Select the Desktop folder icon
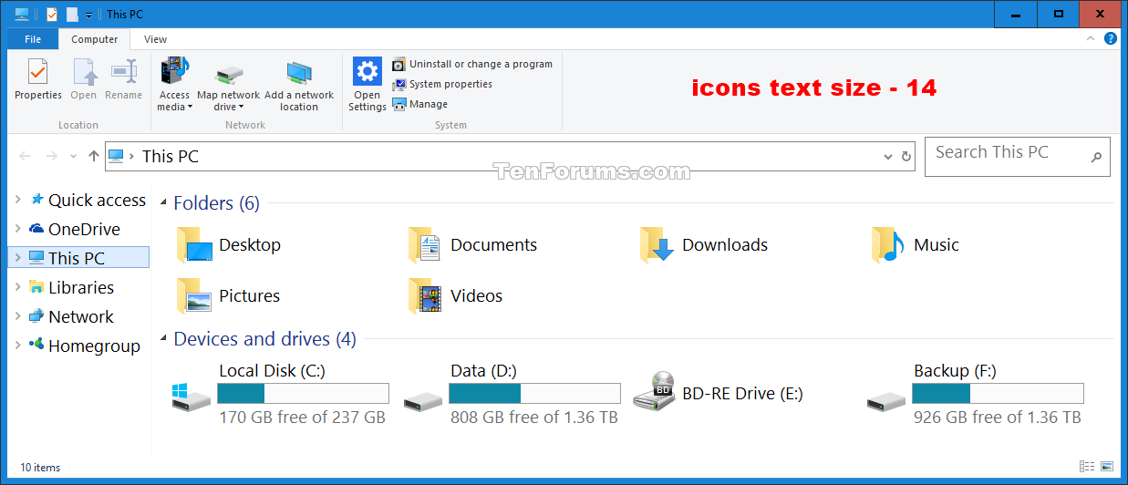 pyautogui.click(x=193, y=244)
